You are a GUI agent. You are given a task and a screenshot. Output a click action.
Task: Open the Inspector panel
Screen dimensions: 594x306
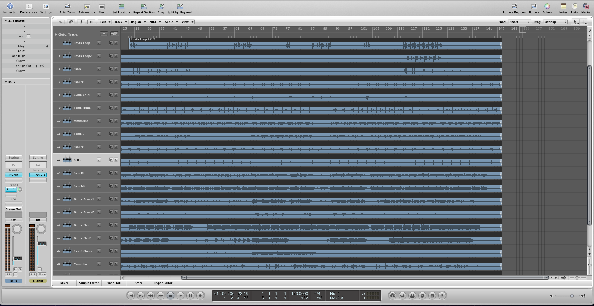pyautogui.click(x=10, y=8)
